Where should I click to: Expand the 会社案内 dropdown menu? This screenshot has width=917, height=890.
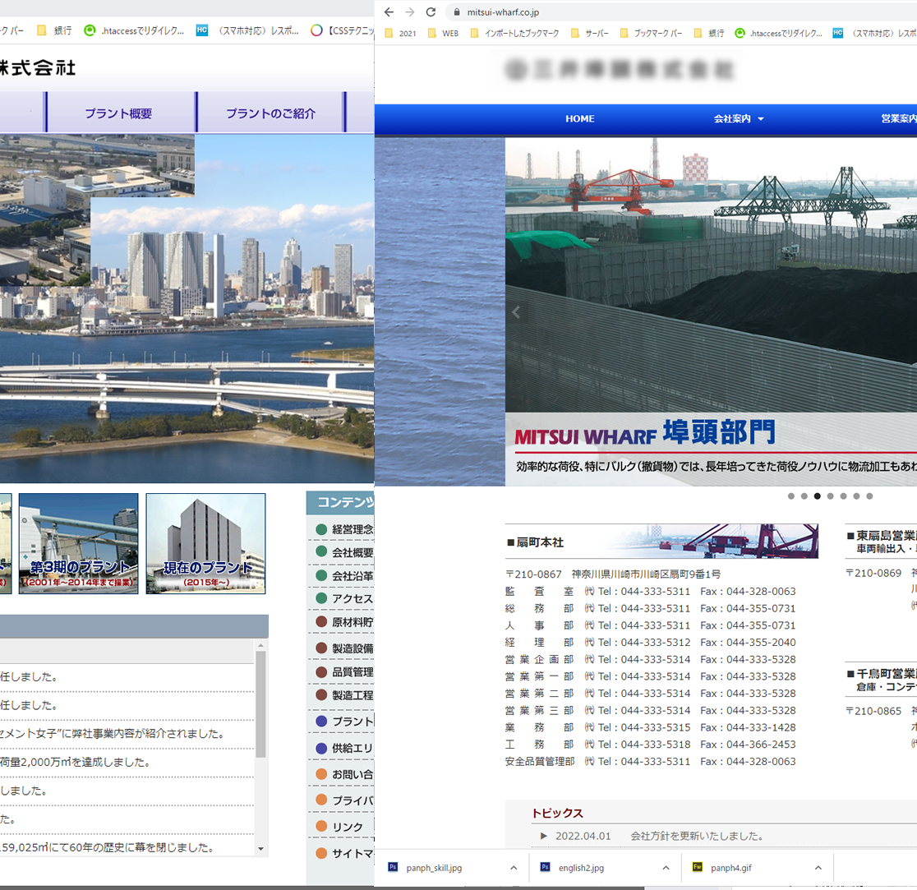coord(739,118)
